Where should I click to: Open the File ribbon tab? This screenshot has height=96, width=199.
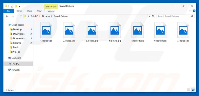point(9,11)
